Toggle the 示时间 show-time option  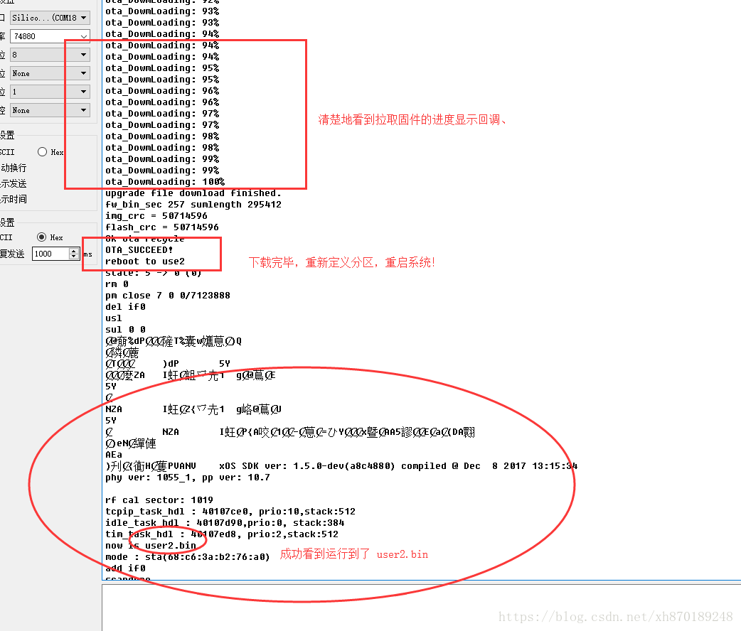(x=14, y=199)
